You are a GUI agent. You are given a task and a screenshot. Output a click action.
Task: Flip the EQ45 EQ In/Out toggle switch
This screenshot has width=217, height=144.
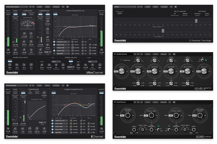coord(202,60)
